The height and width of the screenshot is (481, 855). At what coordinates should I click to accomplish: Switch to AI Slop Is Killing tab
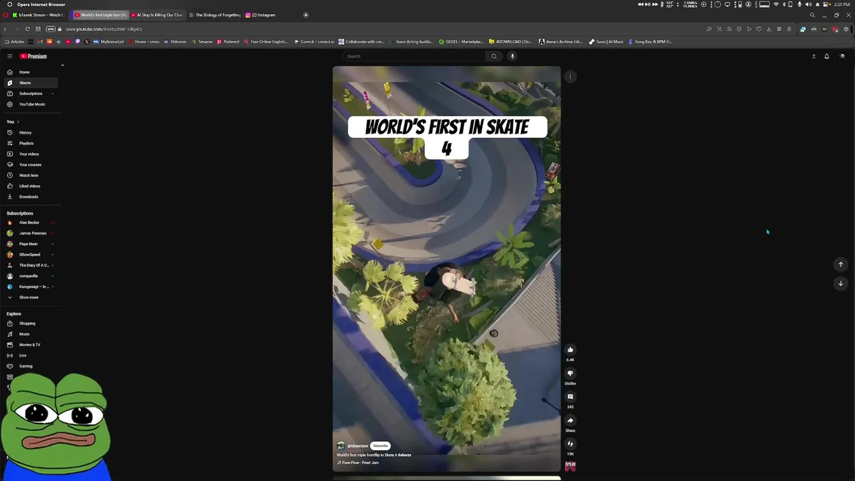coord(158,15)
